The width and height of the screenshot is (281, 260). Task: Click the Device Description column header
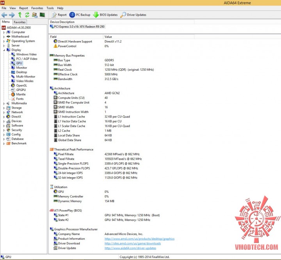click(x=121, y=22)
